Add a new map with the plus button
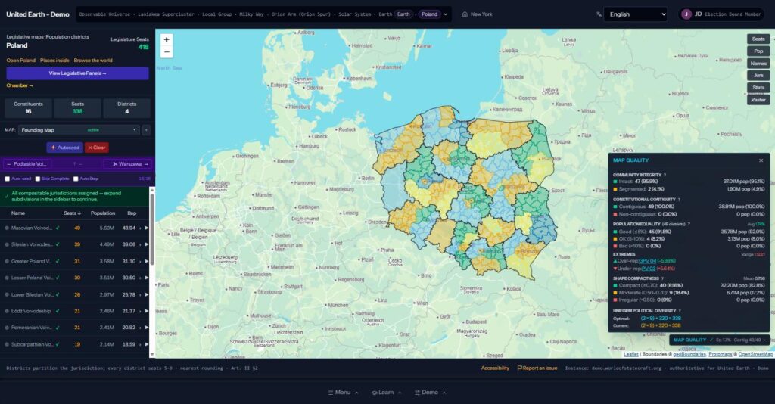The image size is (775, 404). 146,130
